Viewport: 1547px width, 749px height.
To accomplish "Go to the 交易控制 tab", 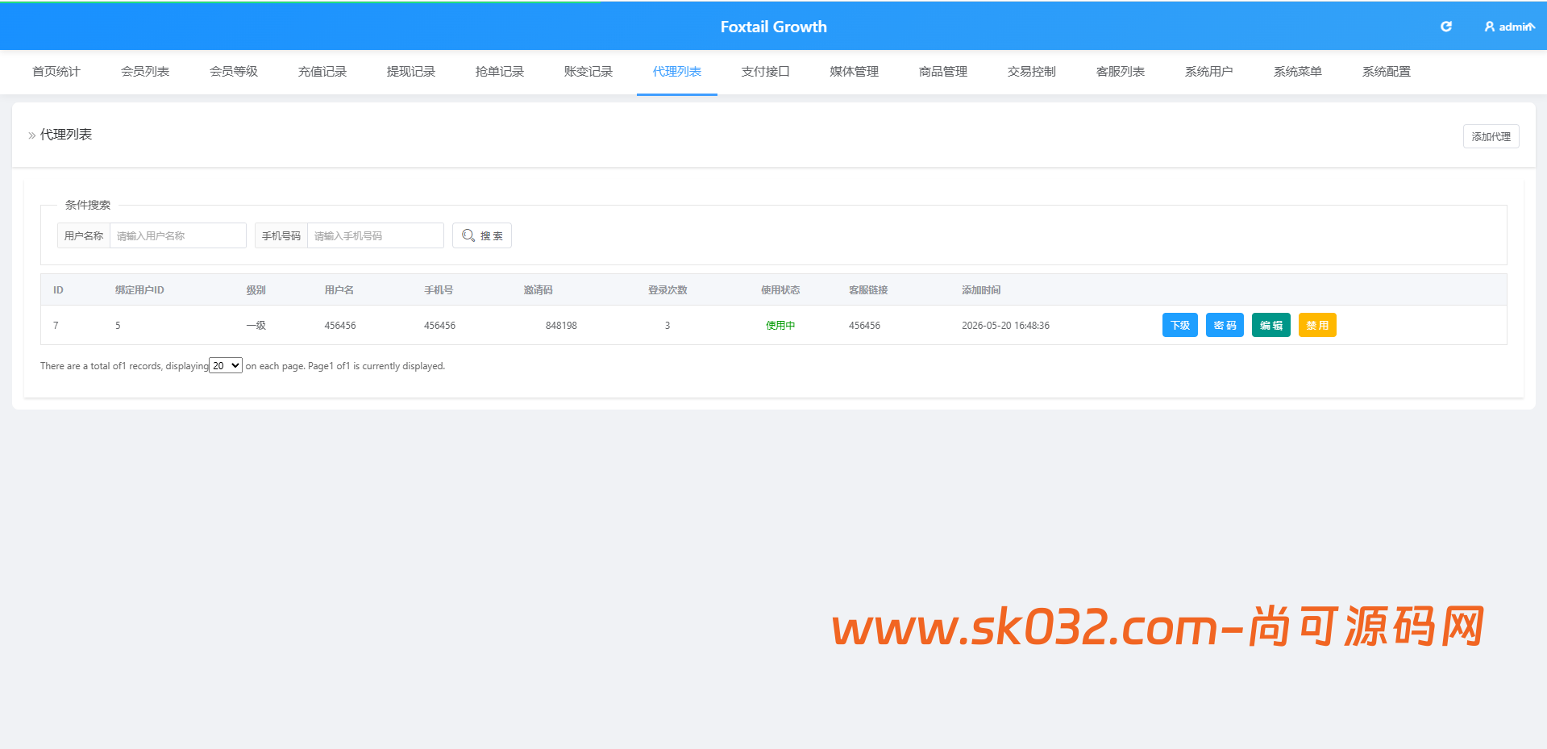I will (x=1032, y=72).
